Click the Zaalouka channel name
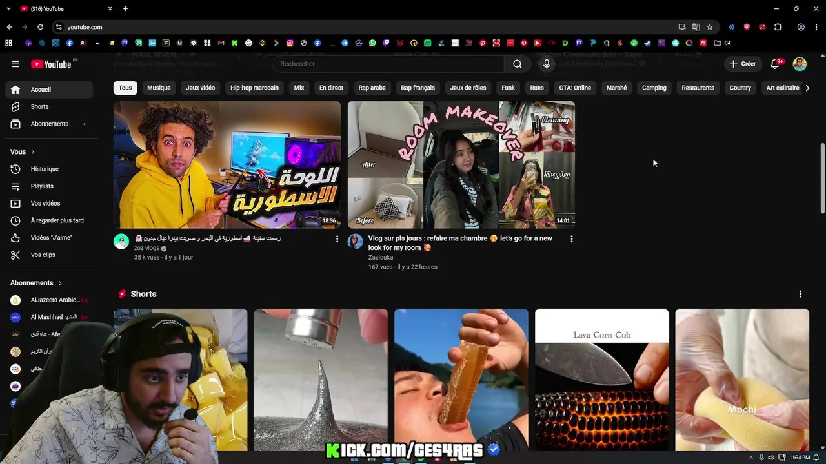This screenshot has height=464, width=826. 381,258
